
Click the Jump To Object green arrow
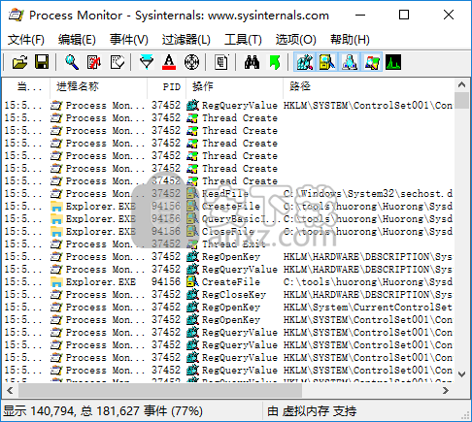coord(275,62)
